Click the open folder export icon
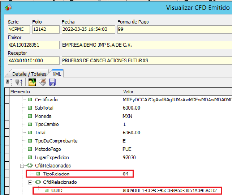 click(x=32, y=82)
